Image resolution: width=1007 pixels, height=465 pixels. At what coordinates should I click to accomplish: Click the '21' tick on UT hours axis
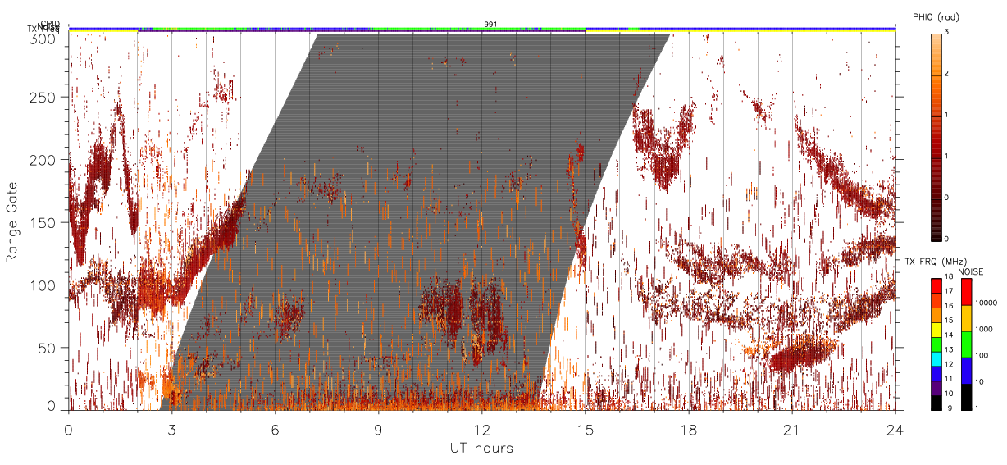coord(791,429)
